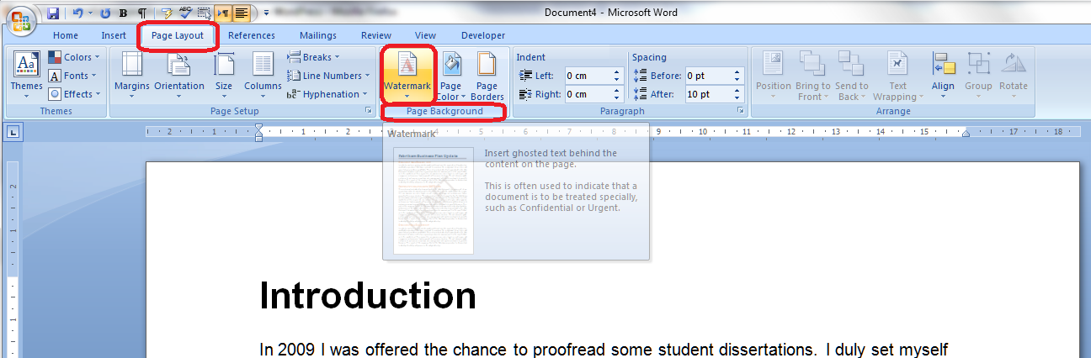Toggle the show/hide paragraph marks (¶) button
This screenshot has height=358, width=1091.
(141, 13)
